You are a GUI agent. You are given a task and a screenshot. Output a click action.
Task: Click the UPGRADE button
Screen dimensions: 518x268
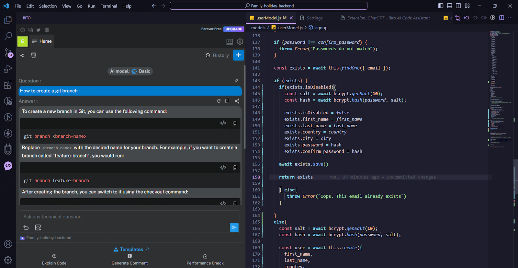coord(234,29)
